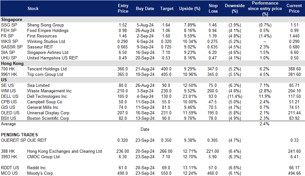Select Waste Management's (2.8%) performance value
This screenshot has height=176, width=305.
click(265, 91)
